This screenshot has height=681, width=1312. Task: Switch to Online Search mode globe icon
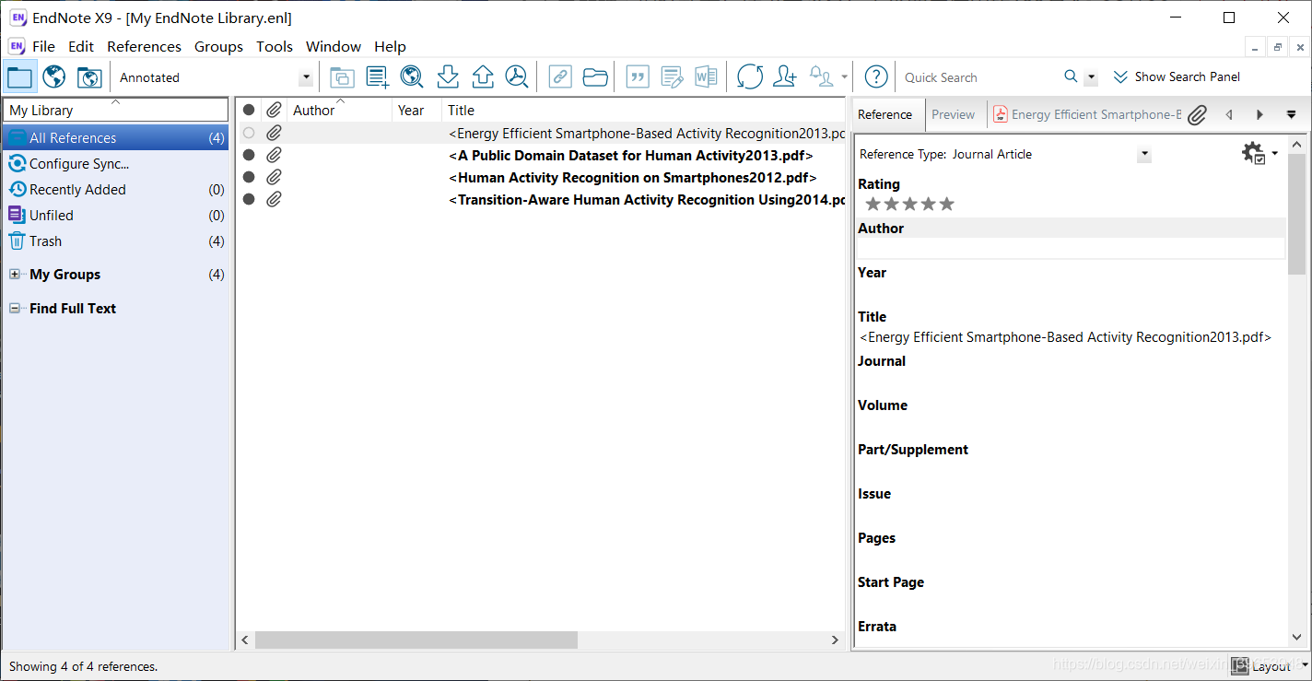(x=54, y=77)
